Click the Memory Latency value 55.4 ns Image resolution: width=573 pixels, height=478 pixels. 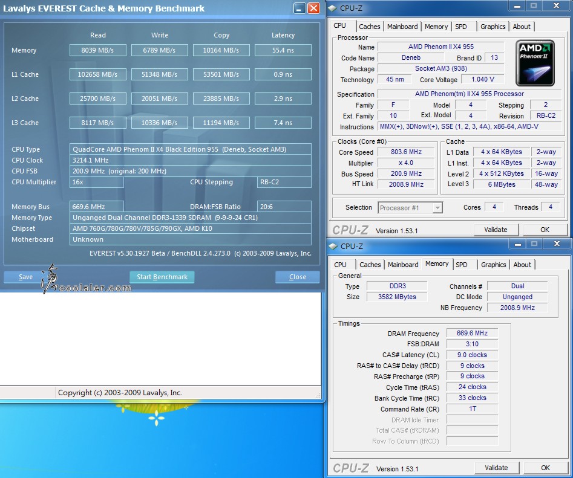point(283,50)
